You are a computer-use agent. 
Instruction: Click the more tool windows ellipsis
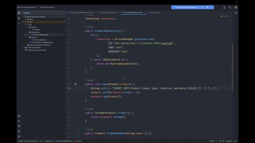click(19, 23)
